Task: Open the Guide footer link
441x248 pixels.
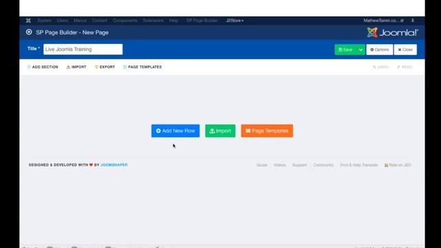Action: pyautogui.click(x=262, y=165)
